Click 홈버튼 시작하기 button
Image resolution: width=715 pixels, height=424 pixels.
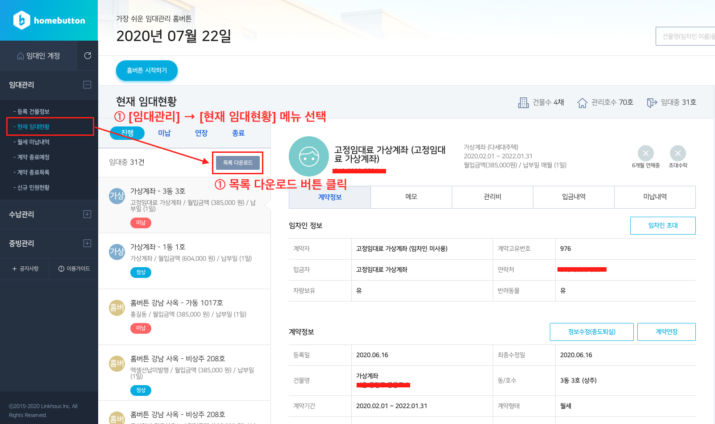tap(147, 71)
